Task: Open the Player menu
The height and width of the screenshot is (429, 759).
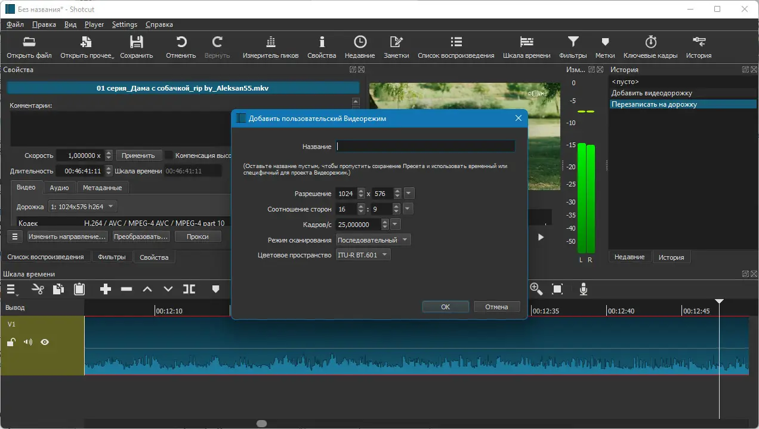Action: pos(94,24)
